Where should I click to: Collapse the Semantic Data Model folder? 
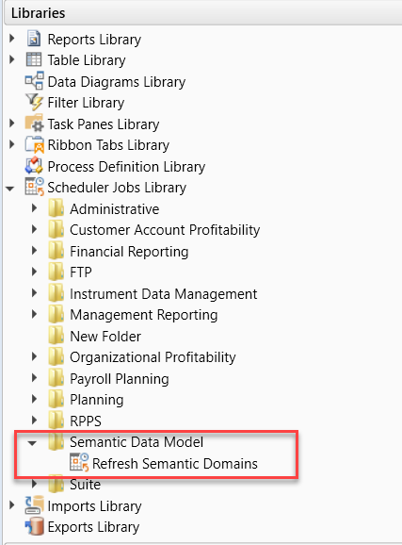click(32, 443)
